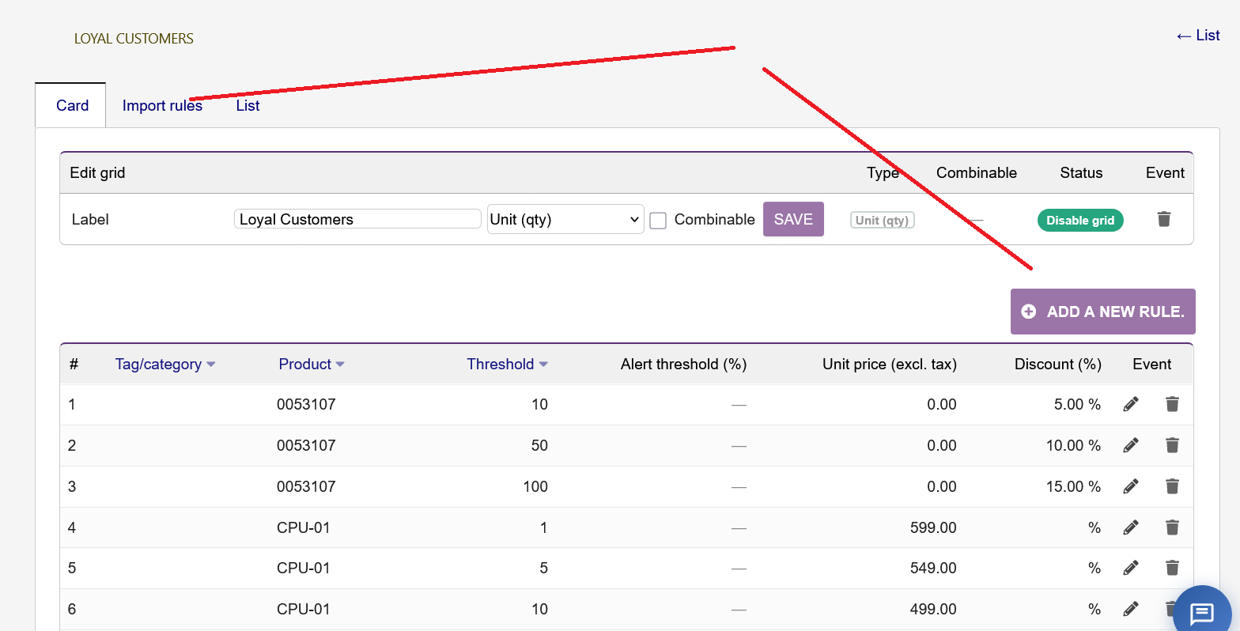Click the Alert threshold (%) header

[x=683, y=365]
